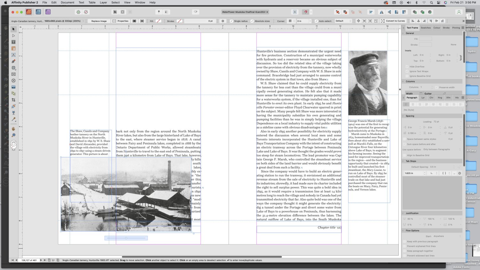Screen dimensions: 480x270
Task: Click Flip Horizontal in the top toolbar
Action: point(381,12)
